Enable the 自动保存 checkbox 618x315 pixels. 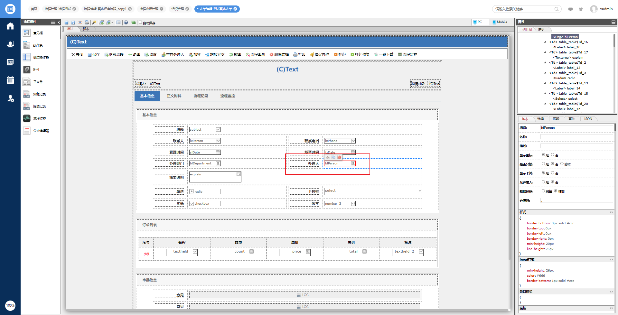pos(140,23)
